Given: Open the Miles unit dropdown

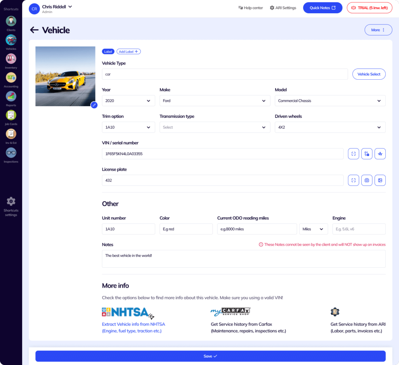Looking at the screenshot, I should 314,229.
